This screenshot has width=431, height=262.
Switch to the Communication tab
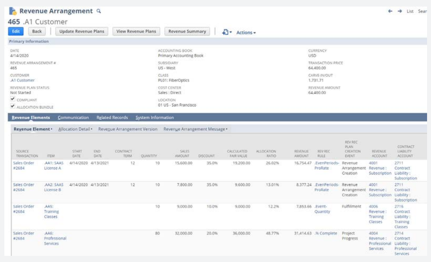[x=73, y=117]
